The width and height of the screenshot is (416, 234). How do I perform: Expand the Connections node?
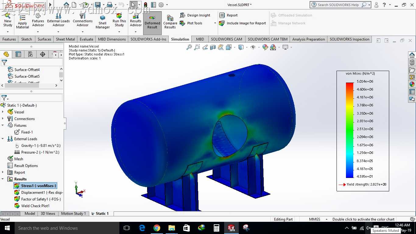click(3, 119)
